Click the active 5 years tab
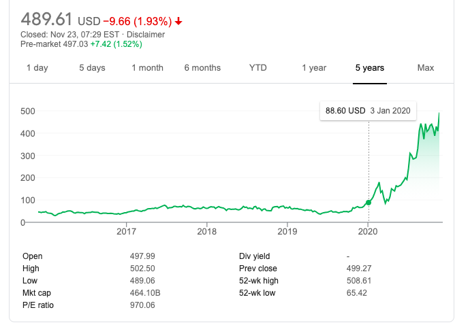Image resolution: width=470 pixels, height=327 pixels. [x=370, y=68]
